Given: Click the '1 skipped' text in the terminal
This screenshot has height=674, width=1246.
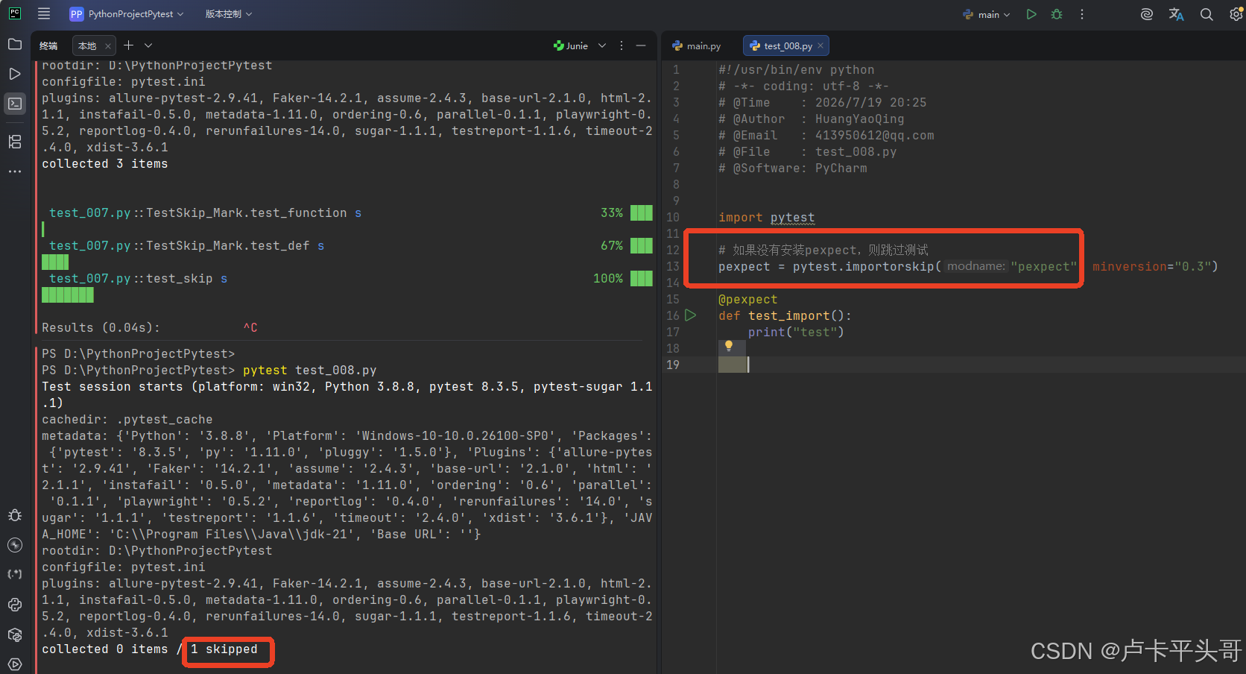Looking at the screenshot, I should pos(224,649).
